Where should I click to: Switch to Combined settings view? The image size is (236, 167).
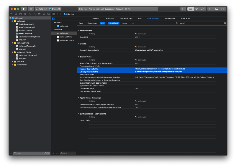coord(114,23)
